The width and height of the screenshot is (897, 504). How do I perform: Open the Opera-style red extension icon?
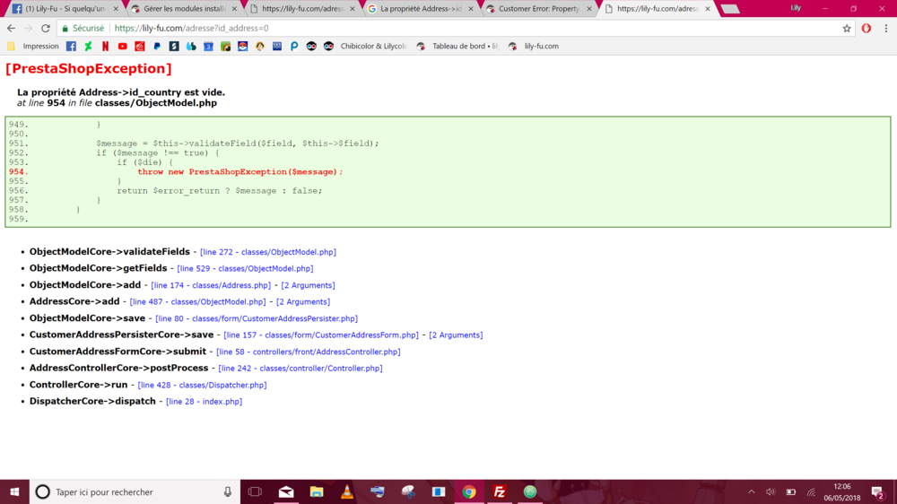tap(867, 28)
